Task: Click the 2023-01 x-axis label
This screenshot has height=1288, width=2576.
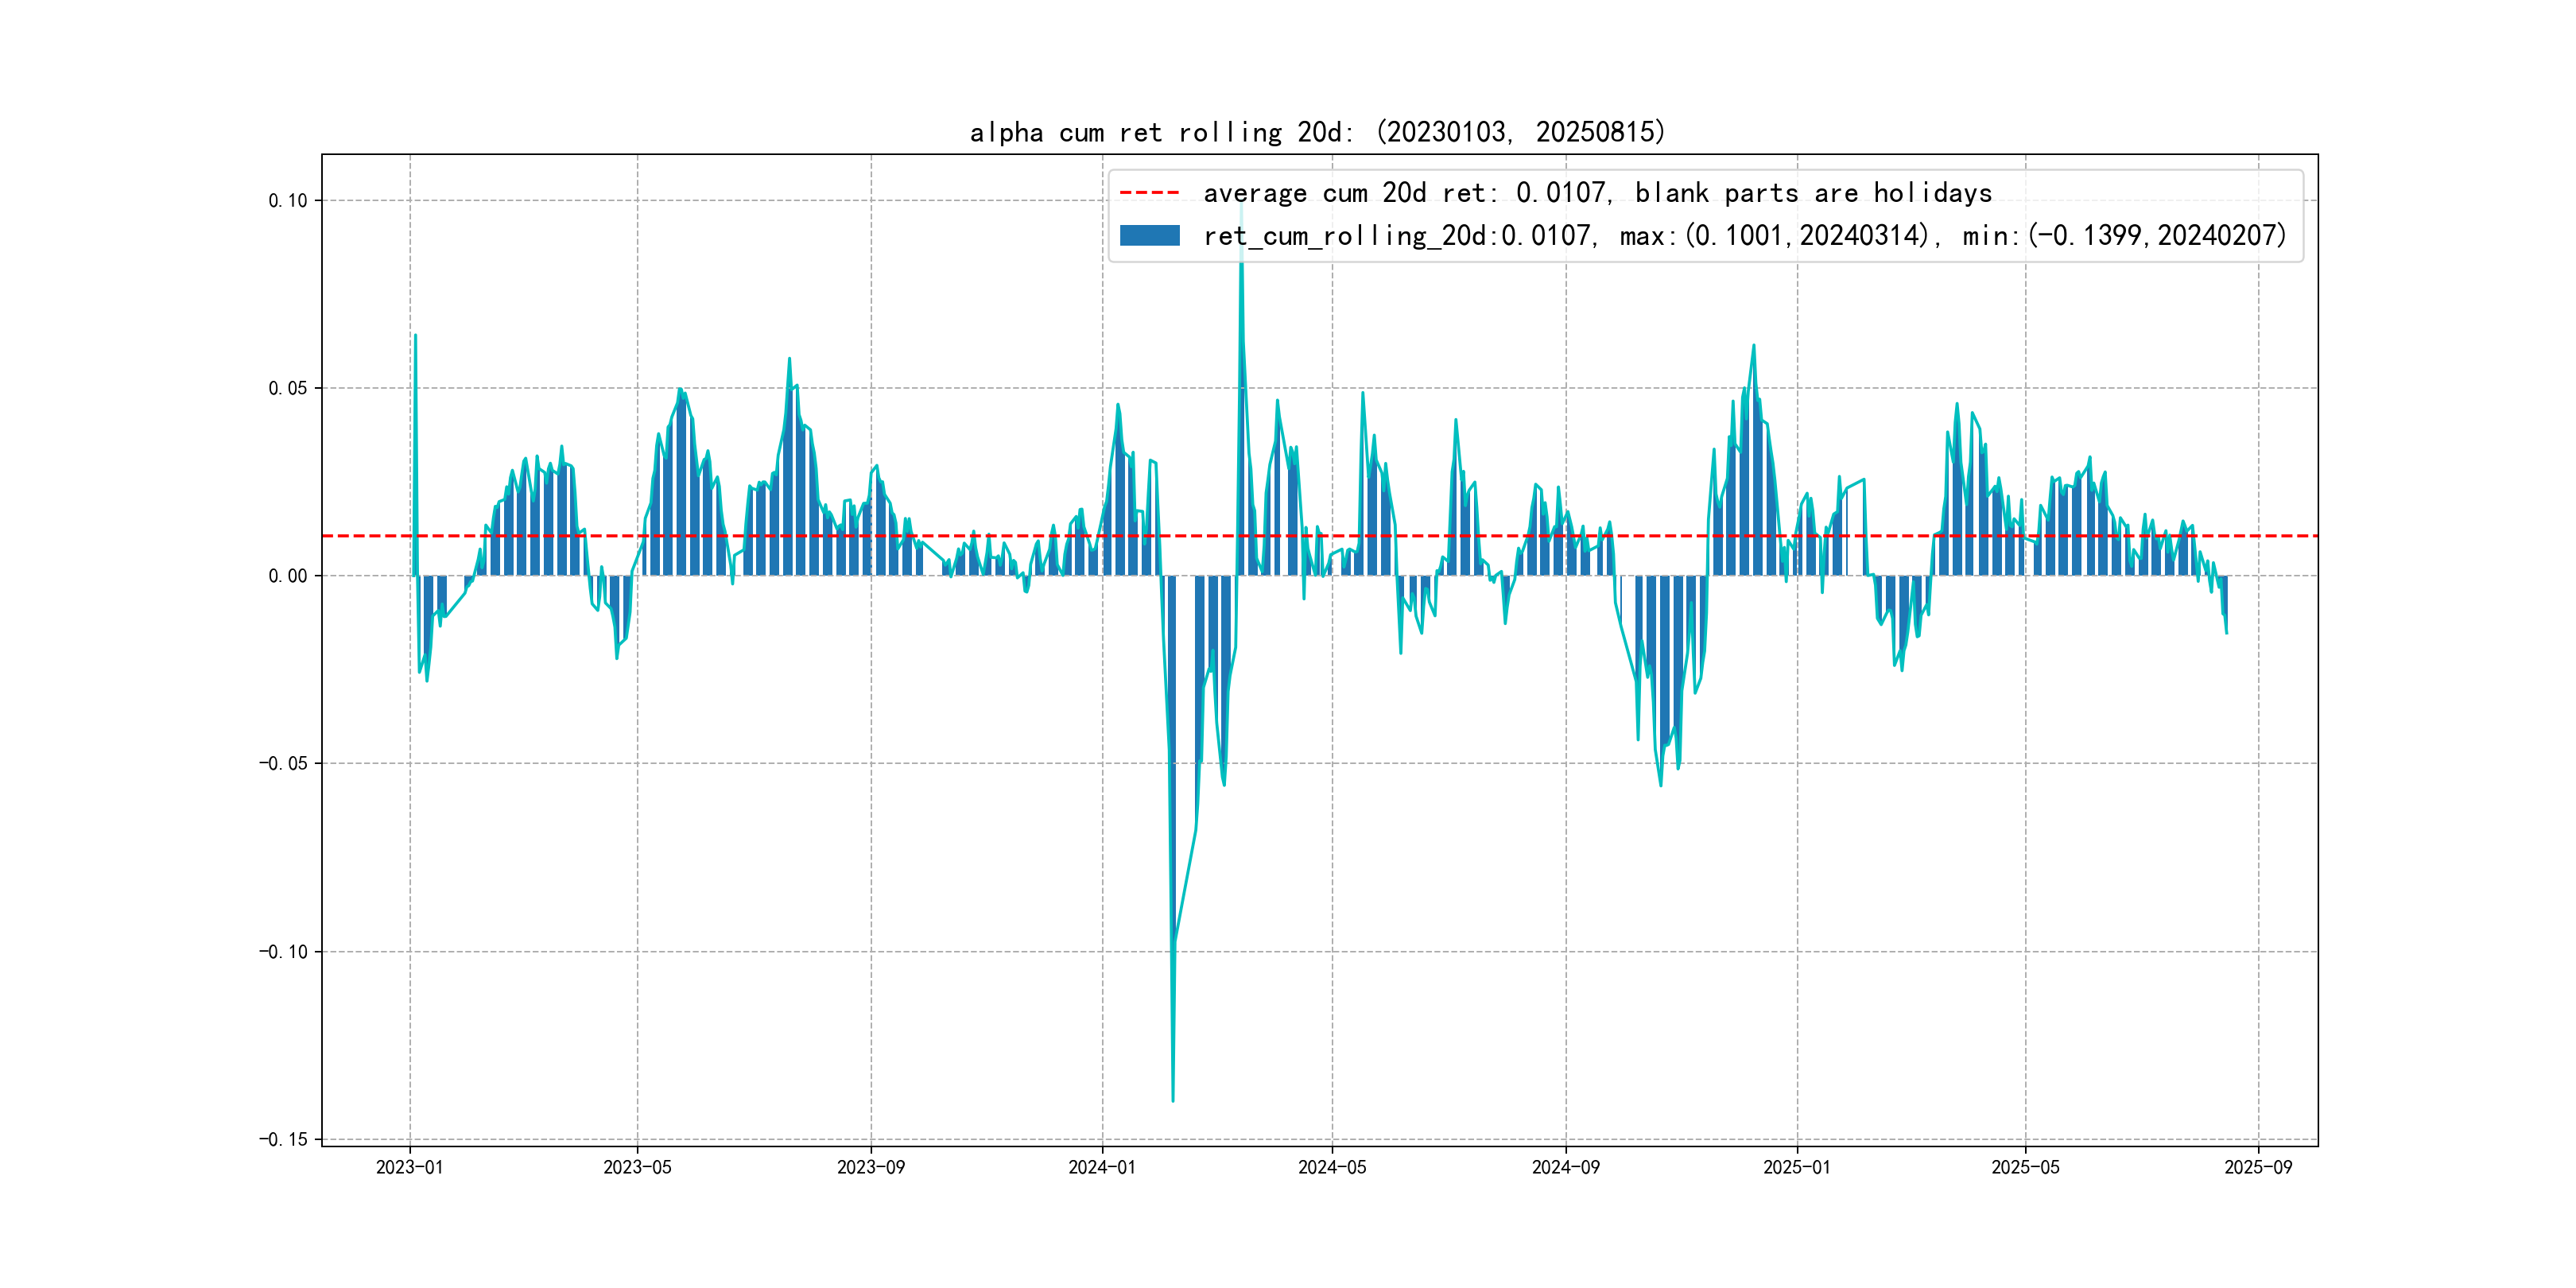Action: point(409,1167)
